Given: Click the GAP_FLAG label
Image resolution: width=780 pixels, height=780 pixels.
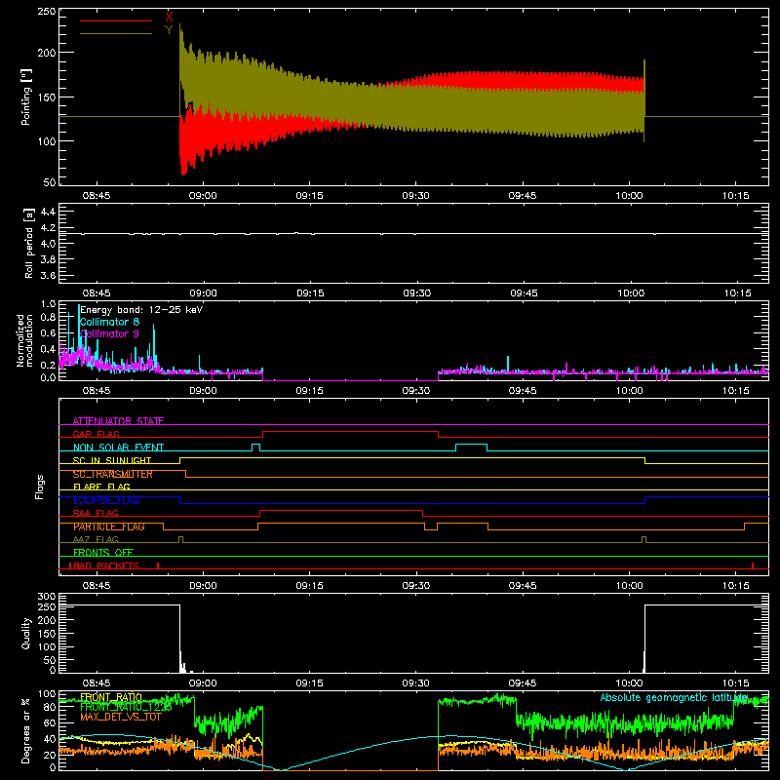Looking at the screenshot, I should pyautogui.click(x=96, y=434).
